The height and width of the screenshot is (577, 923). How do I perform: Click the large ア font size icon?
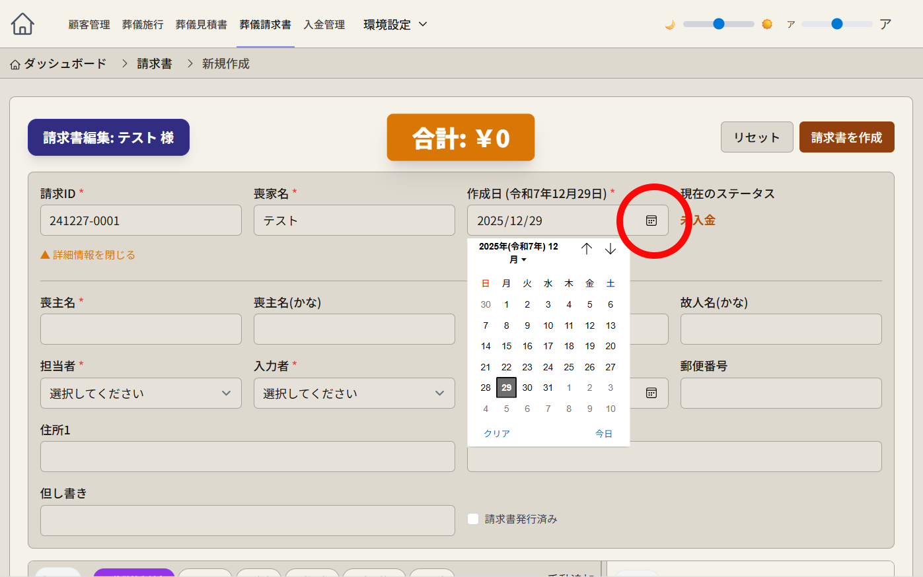tap(885, 24)
